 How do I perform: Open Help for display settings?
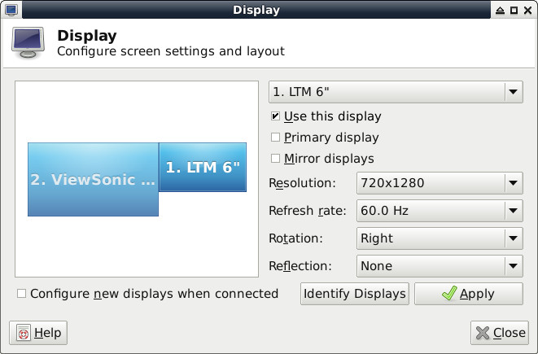[x=38, y=333]
